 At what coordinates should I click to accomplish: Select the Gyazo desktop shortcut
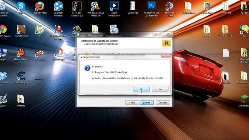[x=3, y=101]
